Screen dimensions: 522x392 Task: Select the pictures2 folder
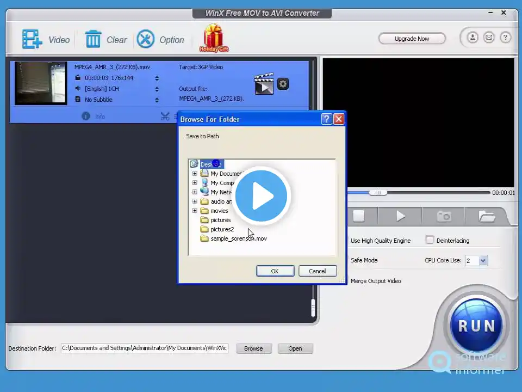click(222, 229)
